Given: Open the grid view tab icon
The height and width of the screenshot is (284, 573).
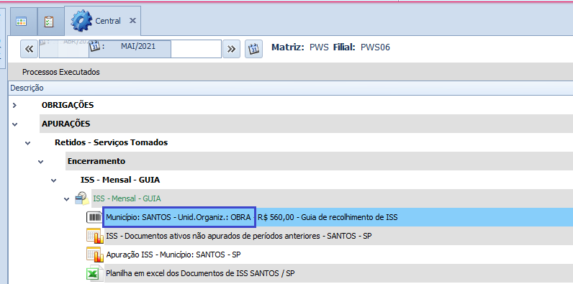Looking at the screenshot, I should [22, 22].
